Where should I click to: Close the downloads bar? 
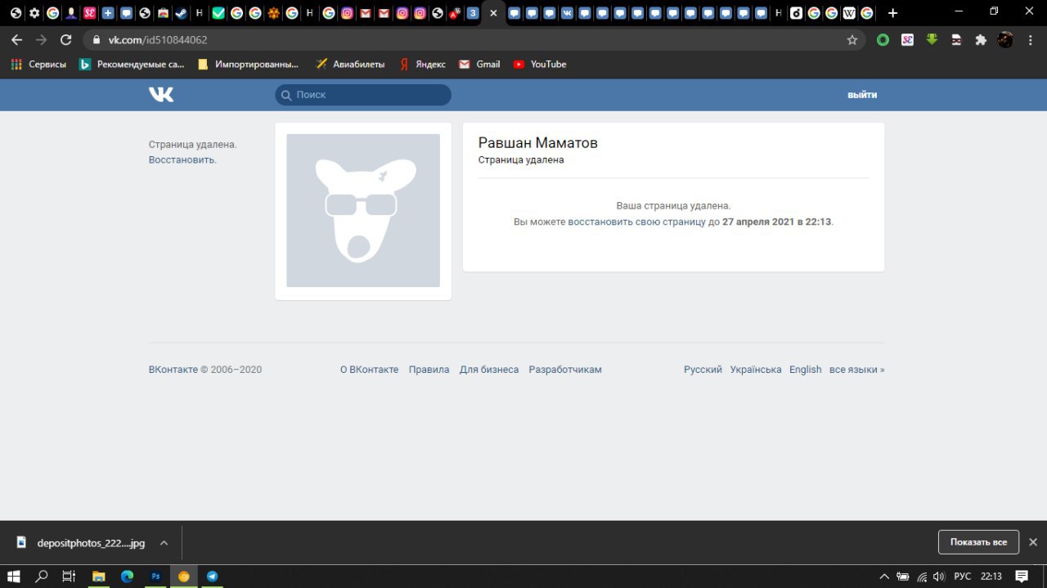click(x=1032, y=542)
